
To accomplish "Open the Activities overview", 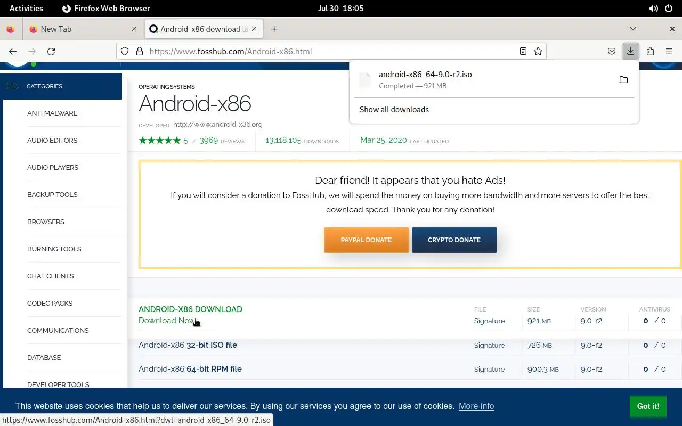I will click(26, 9).
